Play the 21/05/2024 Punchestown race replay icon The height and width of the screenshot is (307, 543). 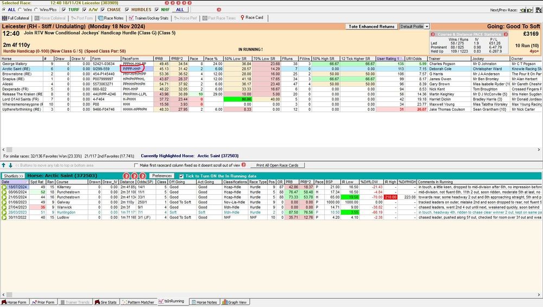click(x=4, y=197)
